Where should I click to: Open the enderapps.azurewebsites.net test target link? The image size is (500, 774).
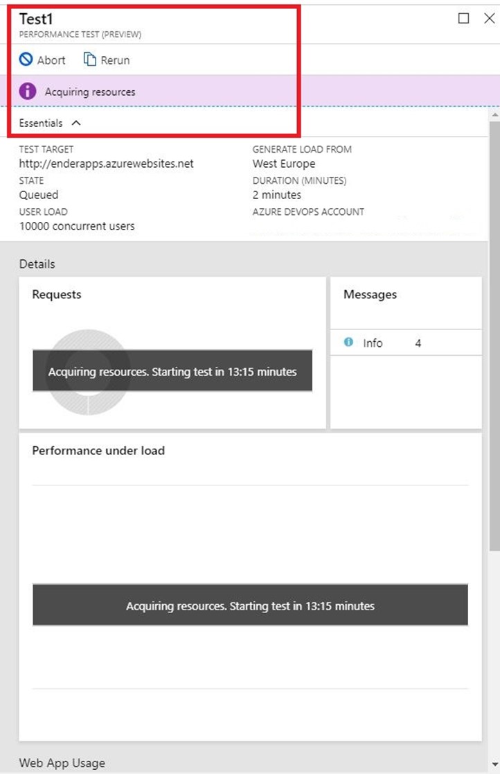point(106,164)
